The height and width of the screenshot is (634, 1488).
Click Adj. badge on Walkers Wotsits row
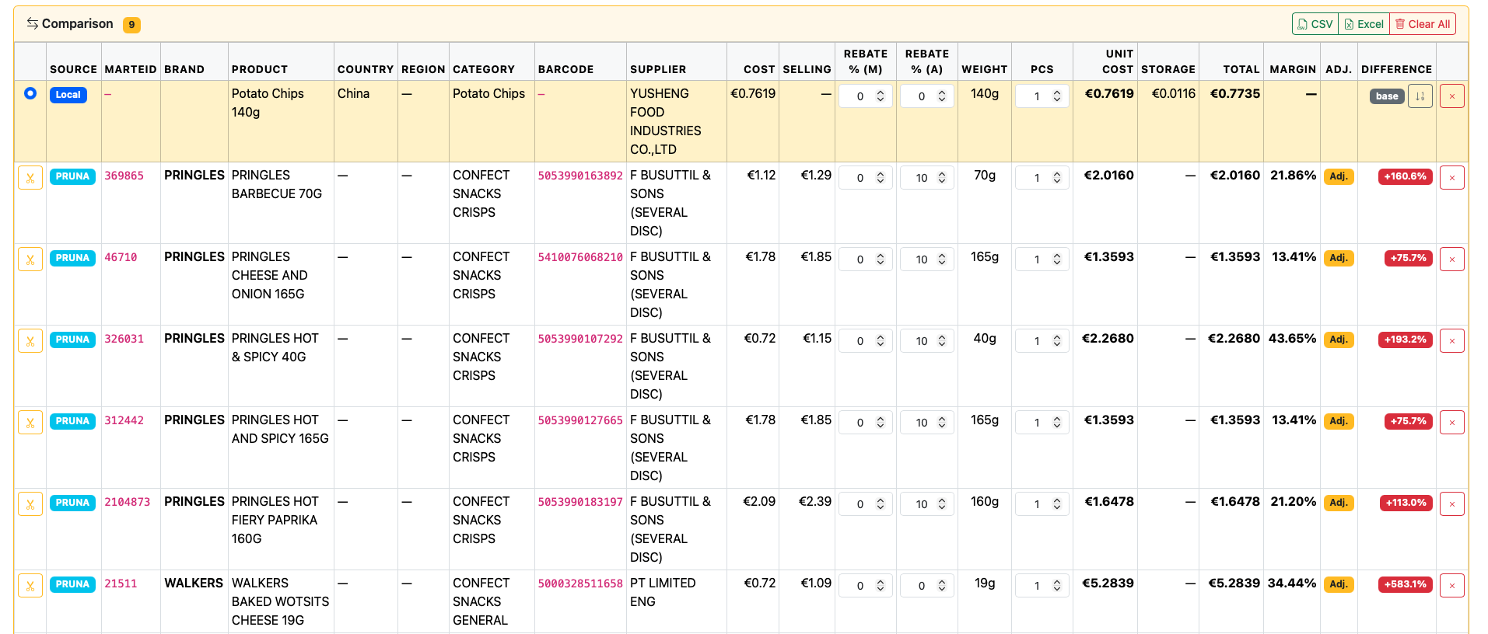1338,584
